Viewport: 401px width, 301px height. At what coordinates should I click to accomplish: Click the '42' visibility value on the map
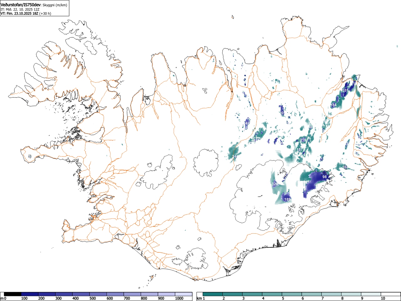click(247, 123)
